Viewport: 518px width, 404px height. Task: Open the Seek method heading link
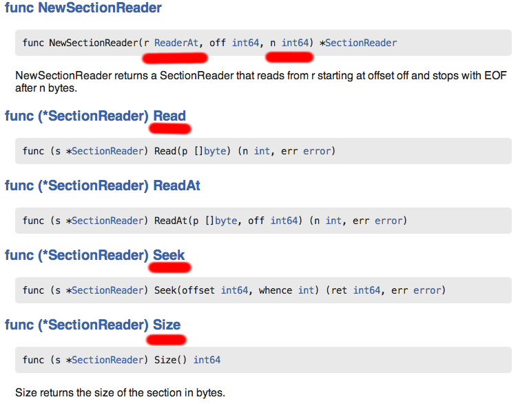(169, 255)
